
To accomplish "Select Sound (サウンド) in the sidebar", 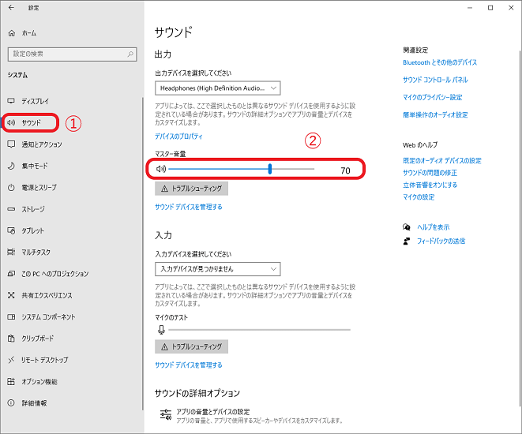I will [x=32, y=123].
